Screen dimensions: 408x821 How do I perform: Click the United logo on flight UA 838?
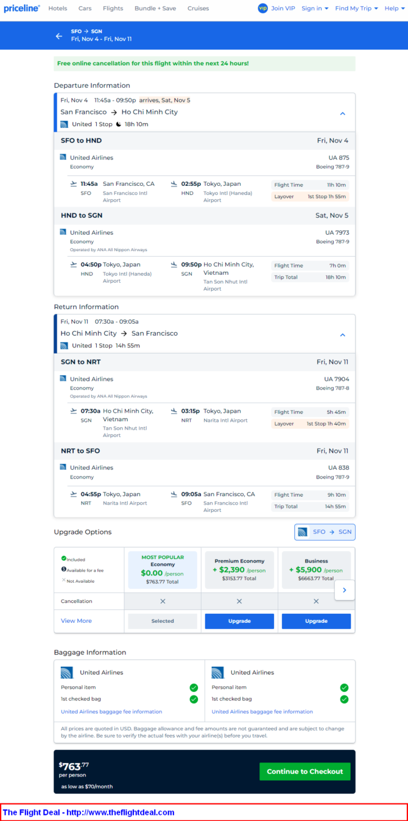[63, 467]
